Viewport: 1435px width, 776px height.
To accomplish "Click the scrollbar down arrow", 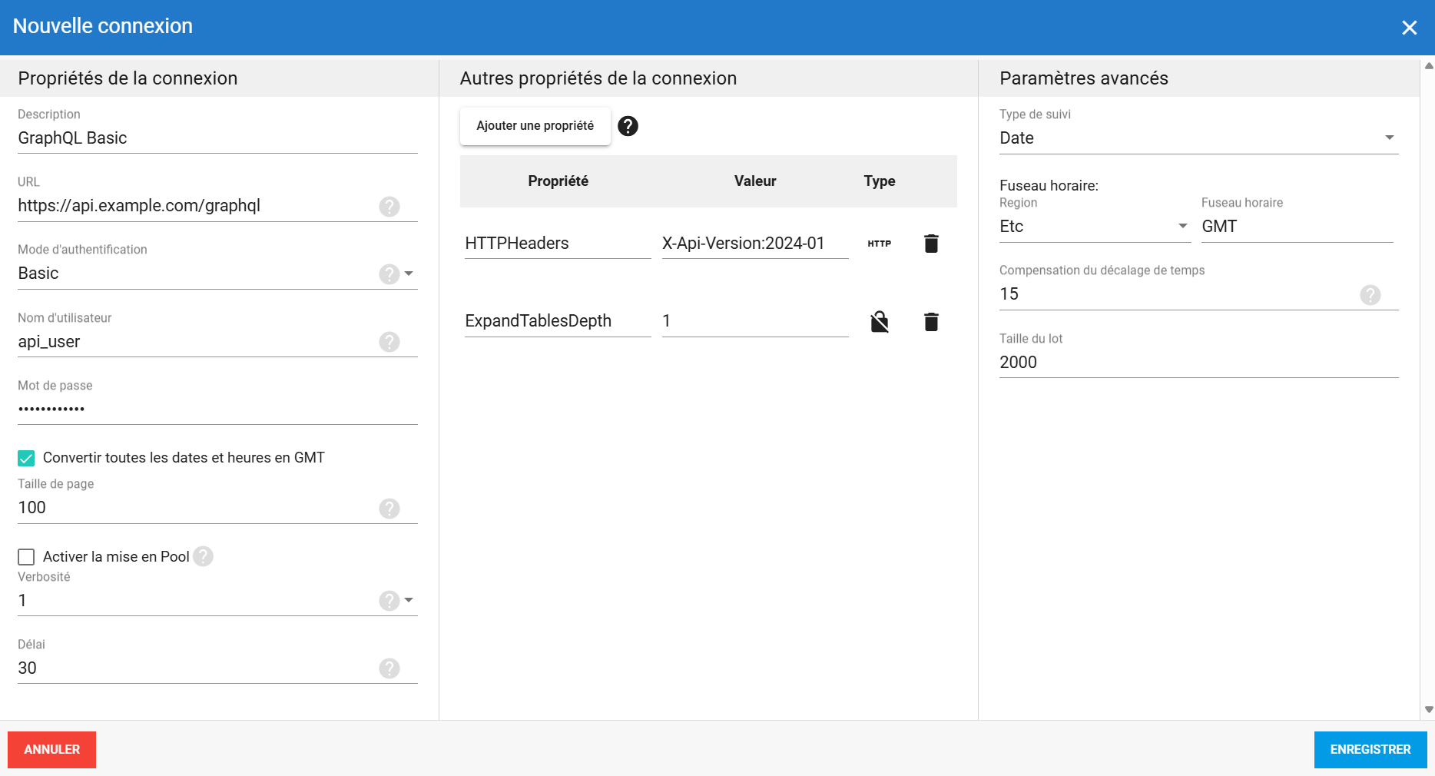I will tap(1429, 710).
